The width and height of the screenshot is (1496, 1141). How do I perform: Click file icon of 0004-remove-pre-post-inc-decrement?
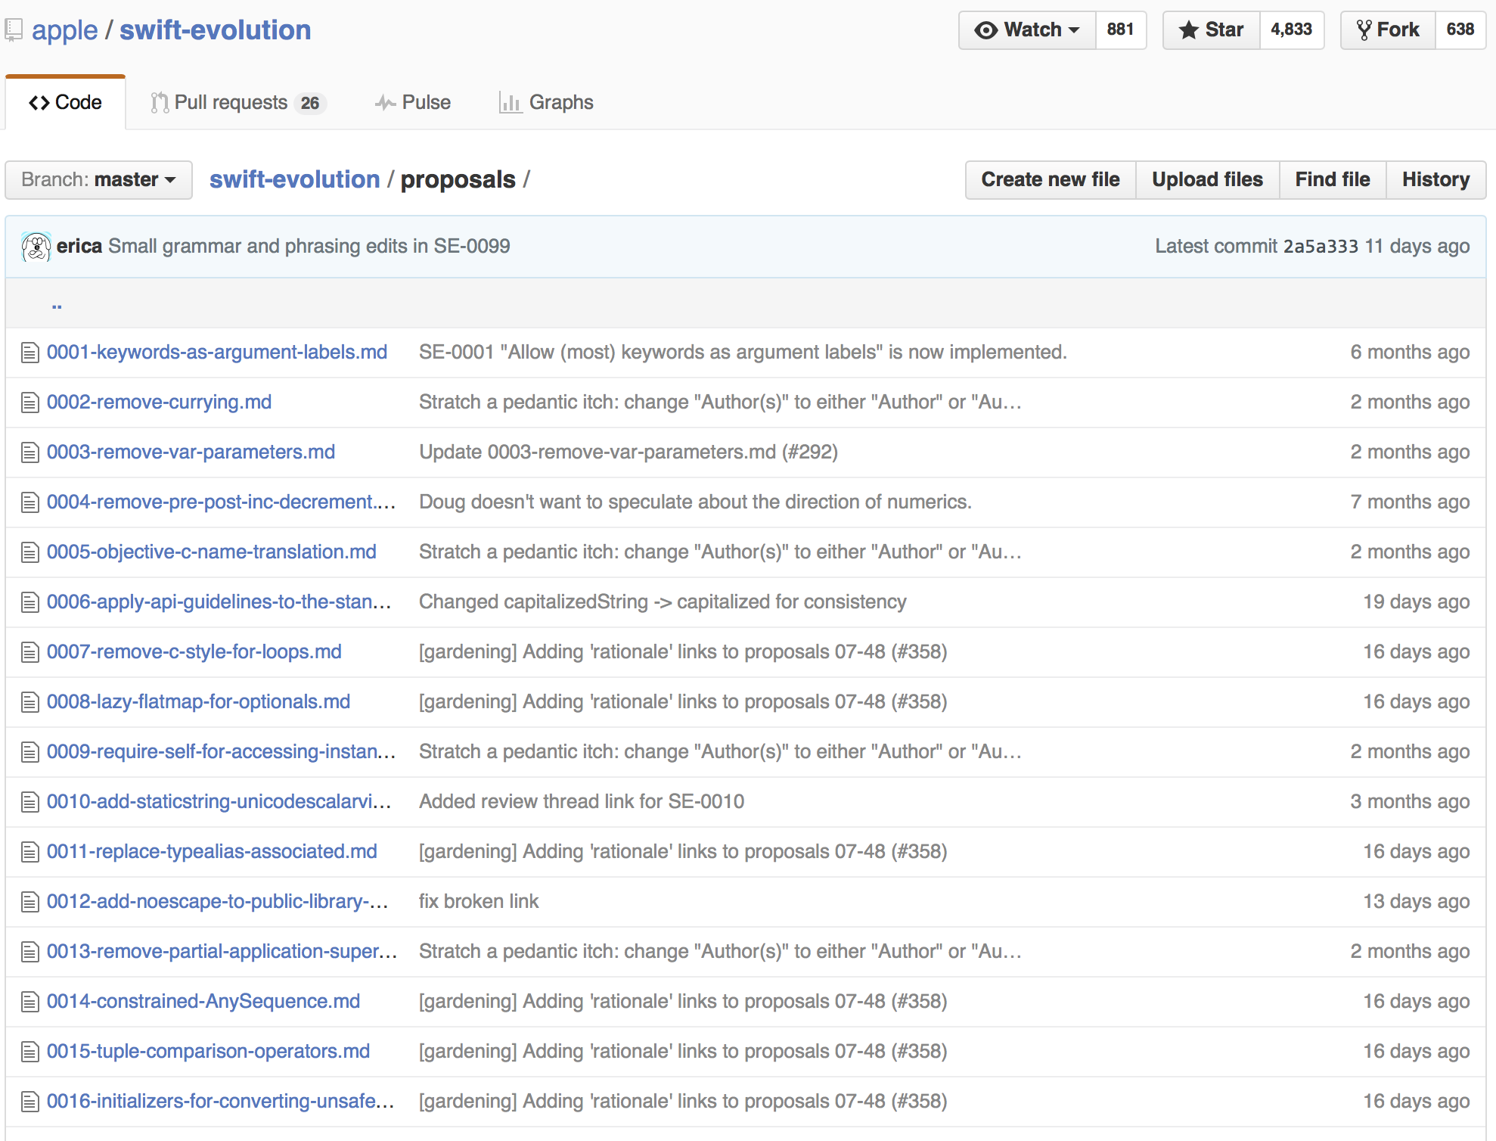coord(30,502)
